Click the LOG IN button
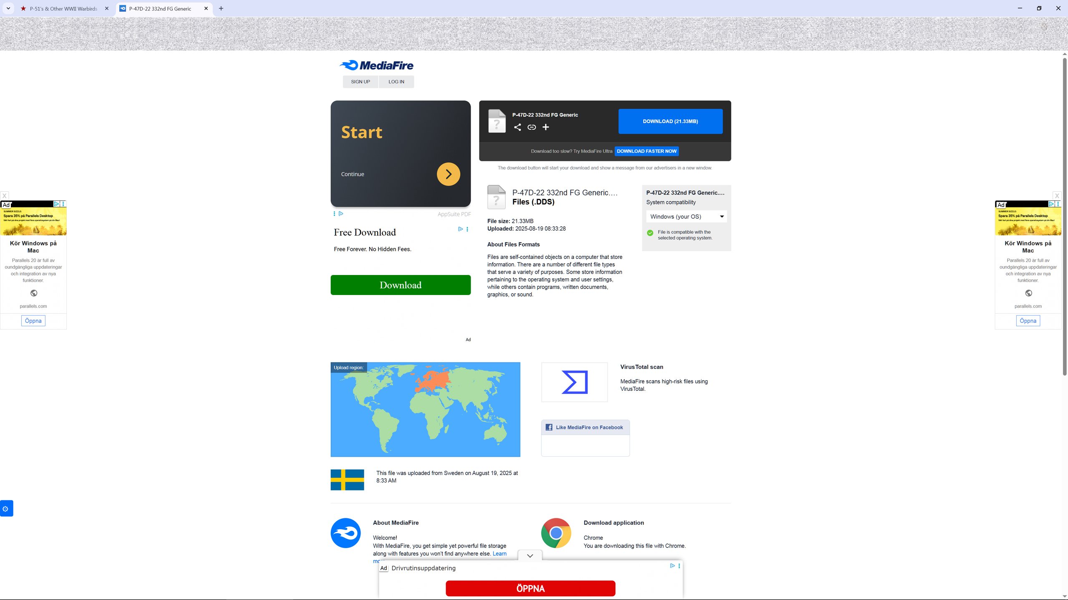This screenshot has height=600, width=1068. click(396, 82)
